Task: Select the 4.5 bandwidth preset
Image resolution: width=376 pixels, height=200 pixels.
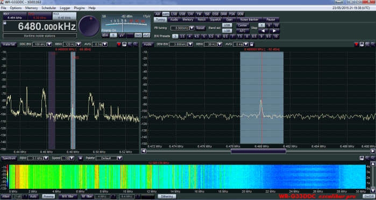Action: (x=197, y=36)
